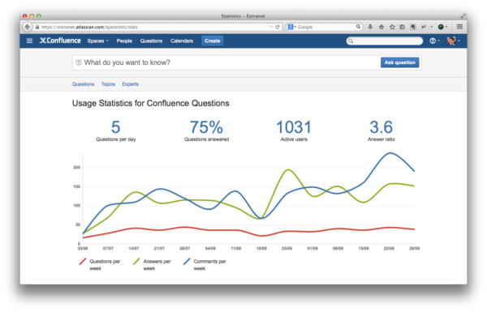Click the yellow window minimize button
Viewport: 487px width, 312px height.
click(x=32, y=16)
